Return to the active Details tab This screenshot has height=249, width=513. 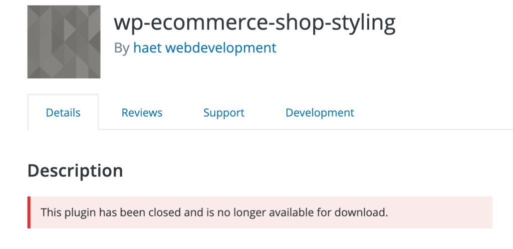(63, 113)
